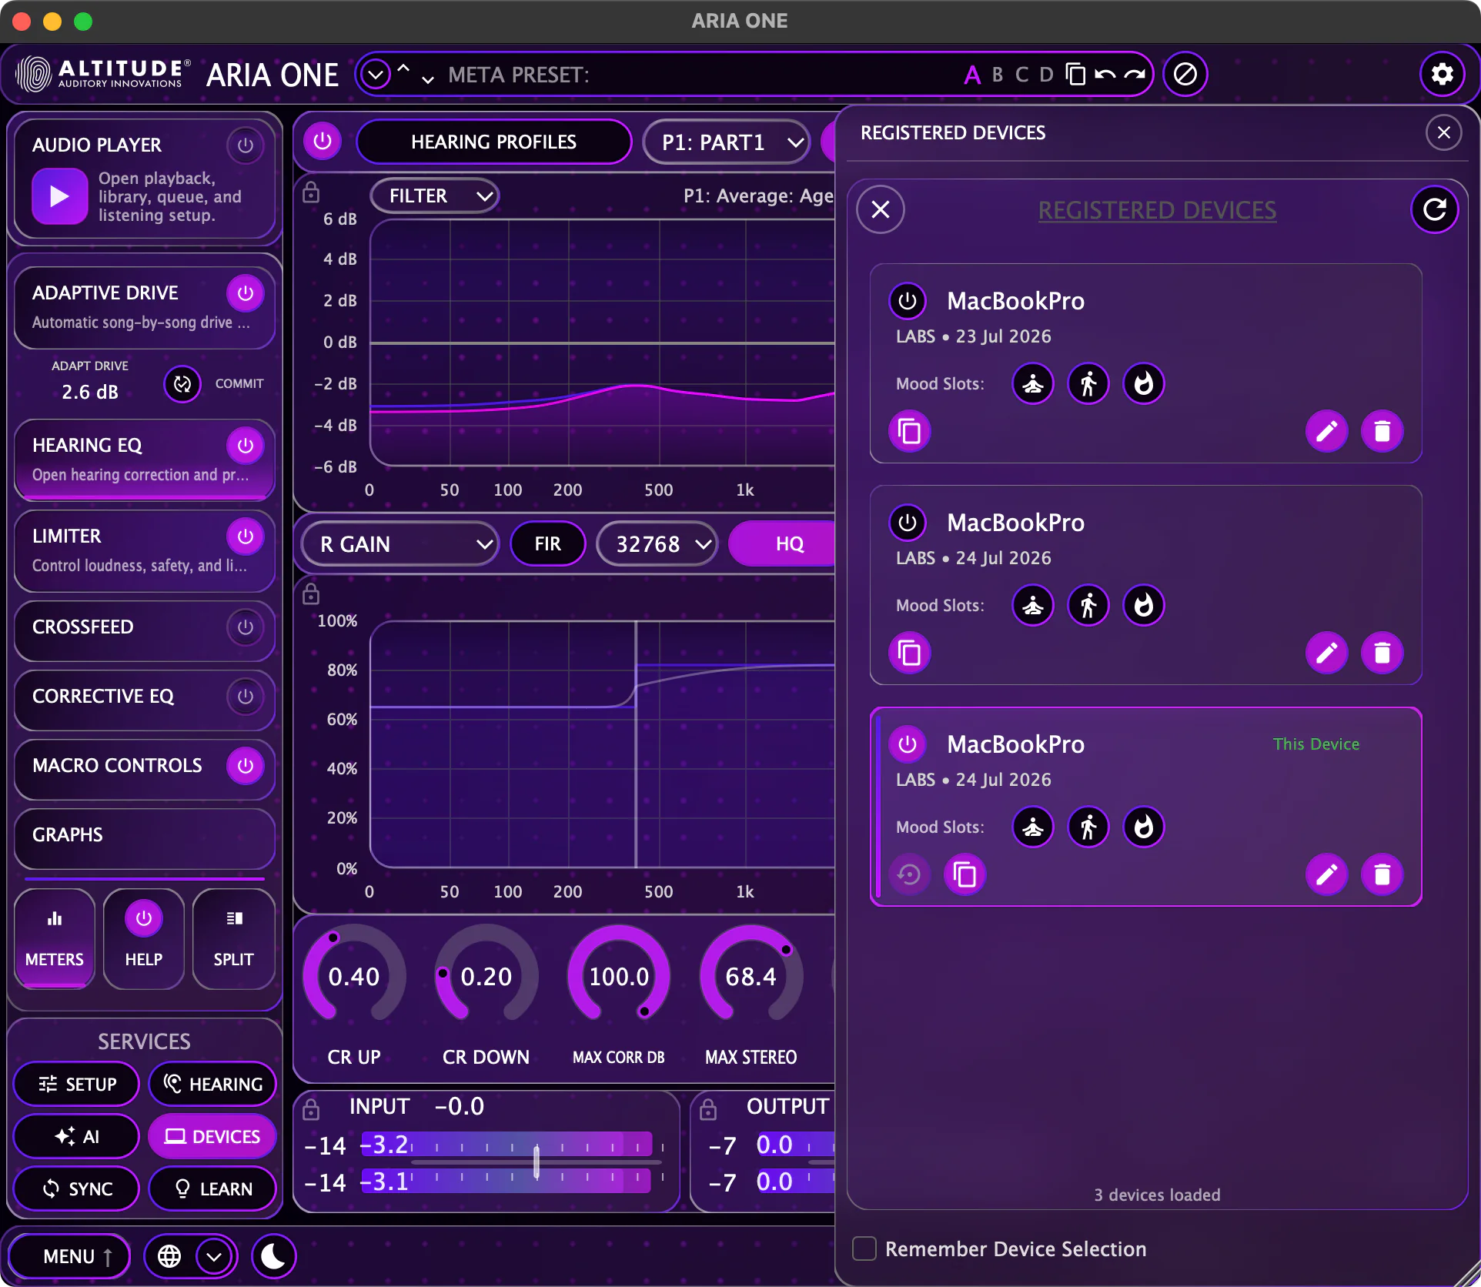This screenshot has height=1287, width=1481.
Task: Toggle Macro Controls power button
Action: coord(246,765)
